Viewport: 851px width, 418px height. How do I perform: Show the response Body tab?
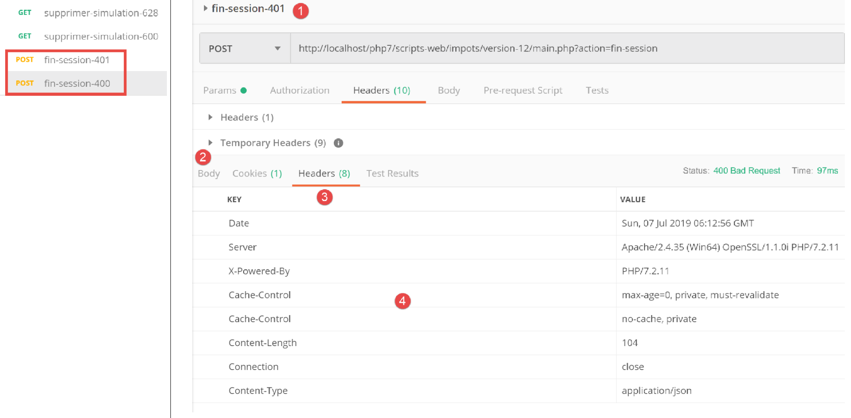pos(209,173)
